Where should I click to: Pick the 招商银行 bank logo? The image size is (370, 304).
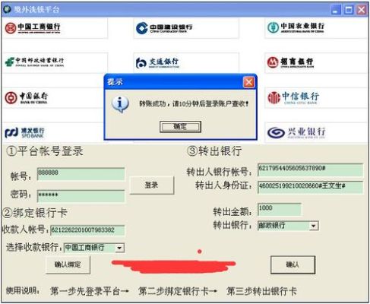pos(290,62)
